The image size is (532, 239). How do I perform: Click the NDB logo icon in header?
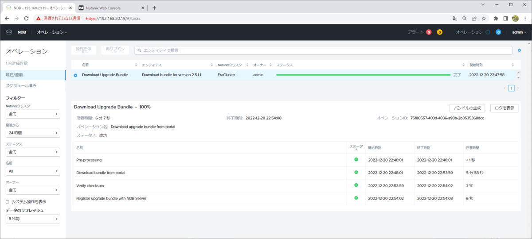(x=9, y=32)
